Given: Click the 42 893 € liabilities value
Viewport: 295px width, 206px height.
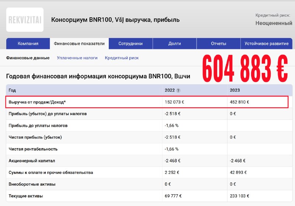Looking at the screenshot, I should pyautogui.click(x=238, y=172).
